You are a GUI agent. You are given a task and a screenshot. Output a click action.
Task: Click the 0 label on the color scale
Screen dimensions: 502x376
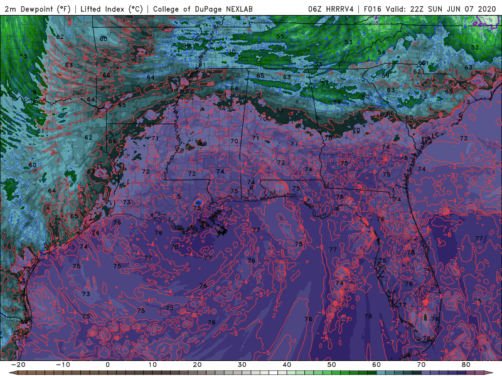pyautogui.click(x=107, y=365)
